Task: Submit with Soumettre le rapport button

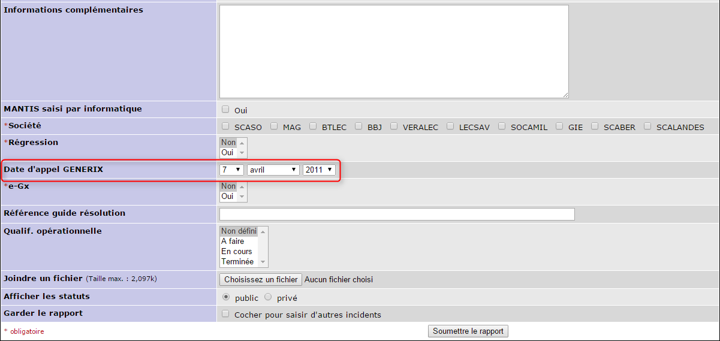Action: pos(468,331)
